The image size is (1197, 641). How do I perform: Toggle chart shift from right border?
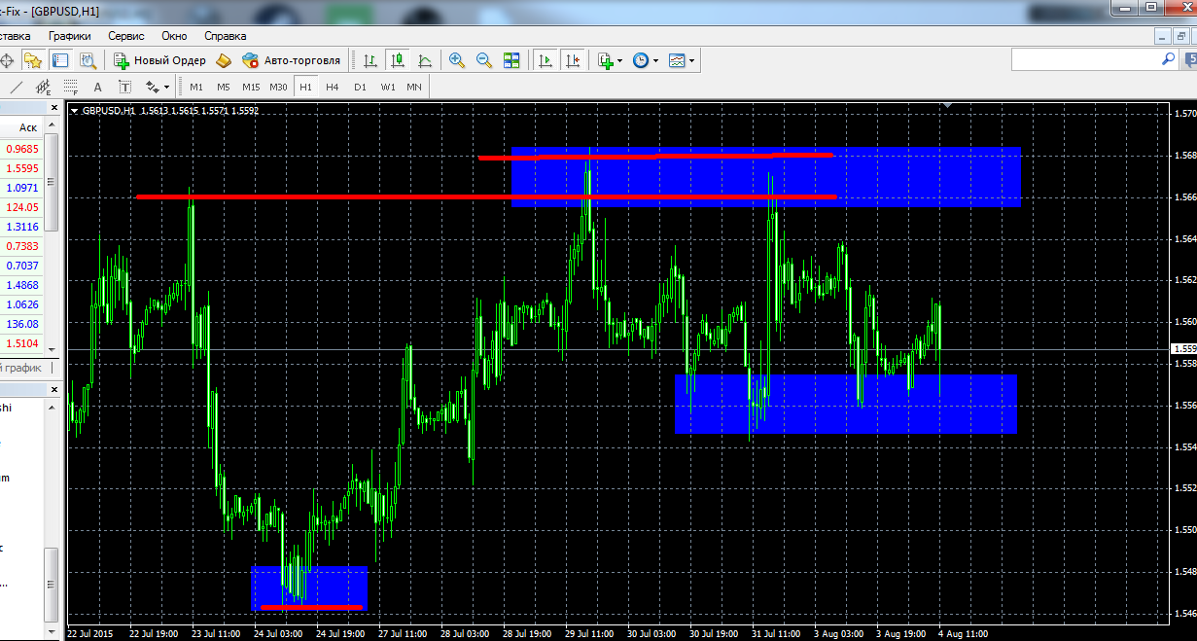click(573, 60)
